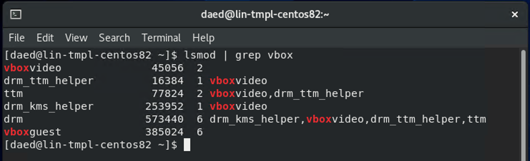Click the terminal icon in title bar
Viewport: 530px width, 161px height.
(x=16, y=14)
